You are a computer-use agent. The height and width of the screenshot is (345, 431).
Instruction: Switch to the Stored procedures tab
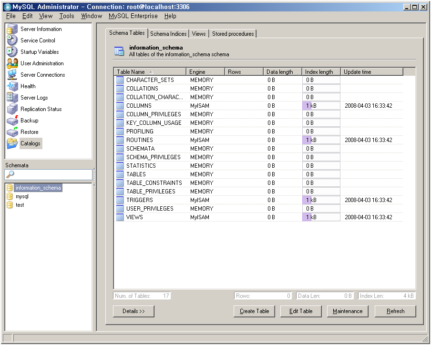coord(233,34)
